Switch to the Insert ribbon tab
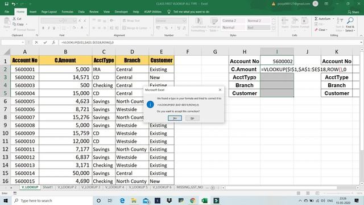This screenshot has height=205, width=364. (x=33, y=12)
